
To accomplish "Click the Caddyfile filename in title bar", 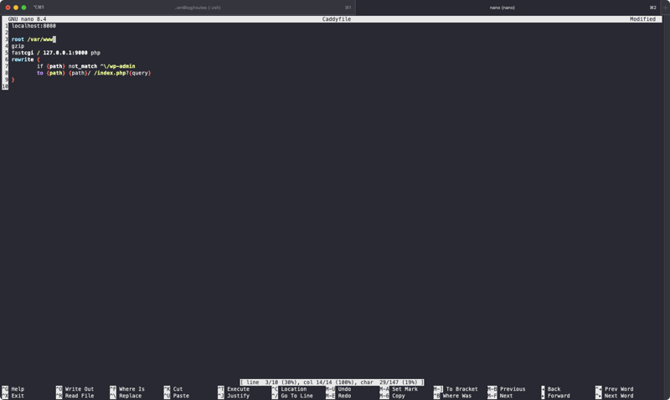I will point(337,19).
